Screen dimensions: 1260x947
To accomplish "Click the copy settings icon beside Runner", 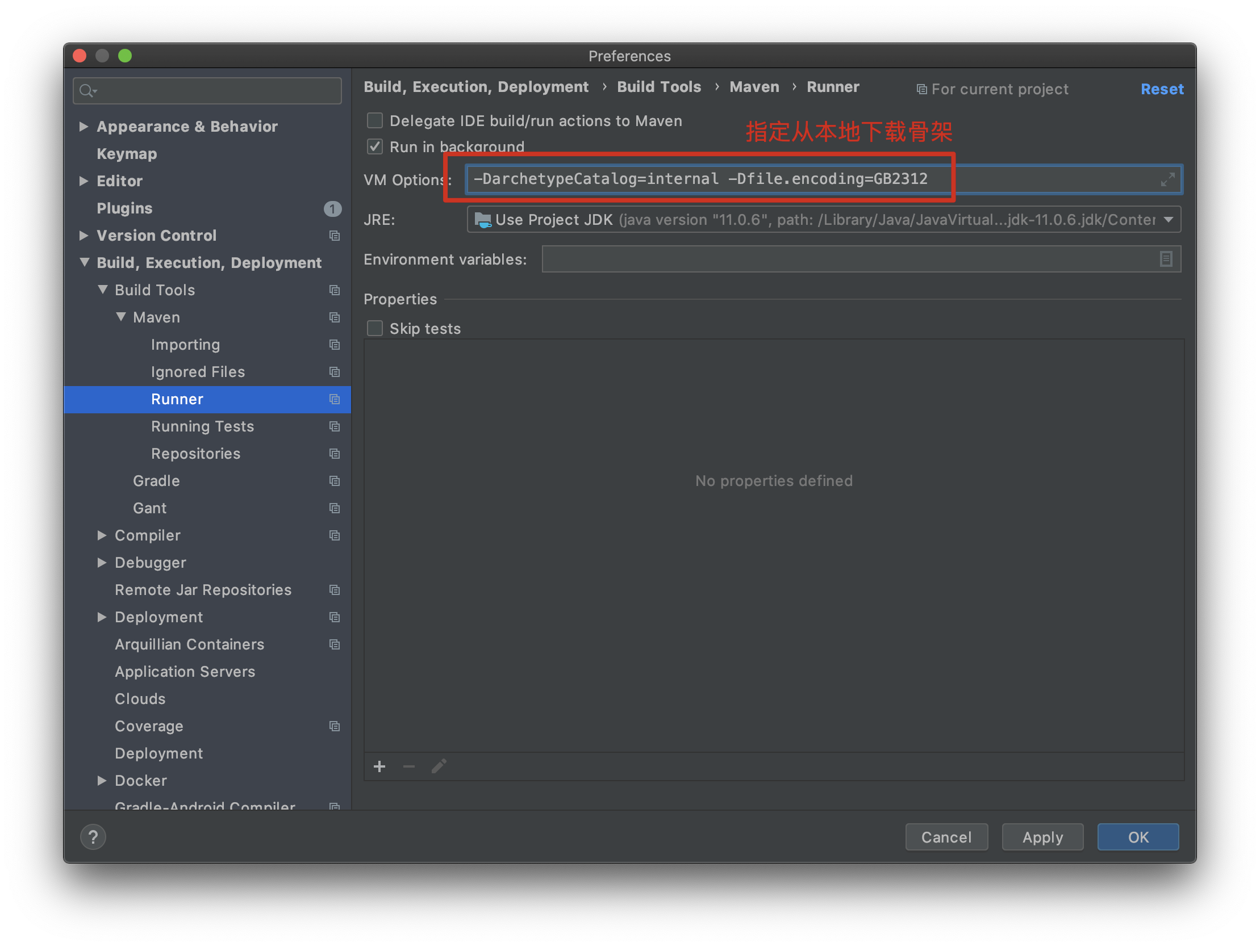I will (x=335, y=399).
